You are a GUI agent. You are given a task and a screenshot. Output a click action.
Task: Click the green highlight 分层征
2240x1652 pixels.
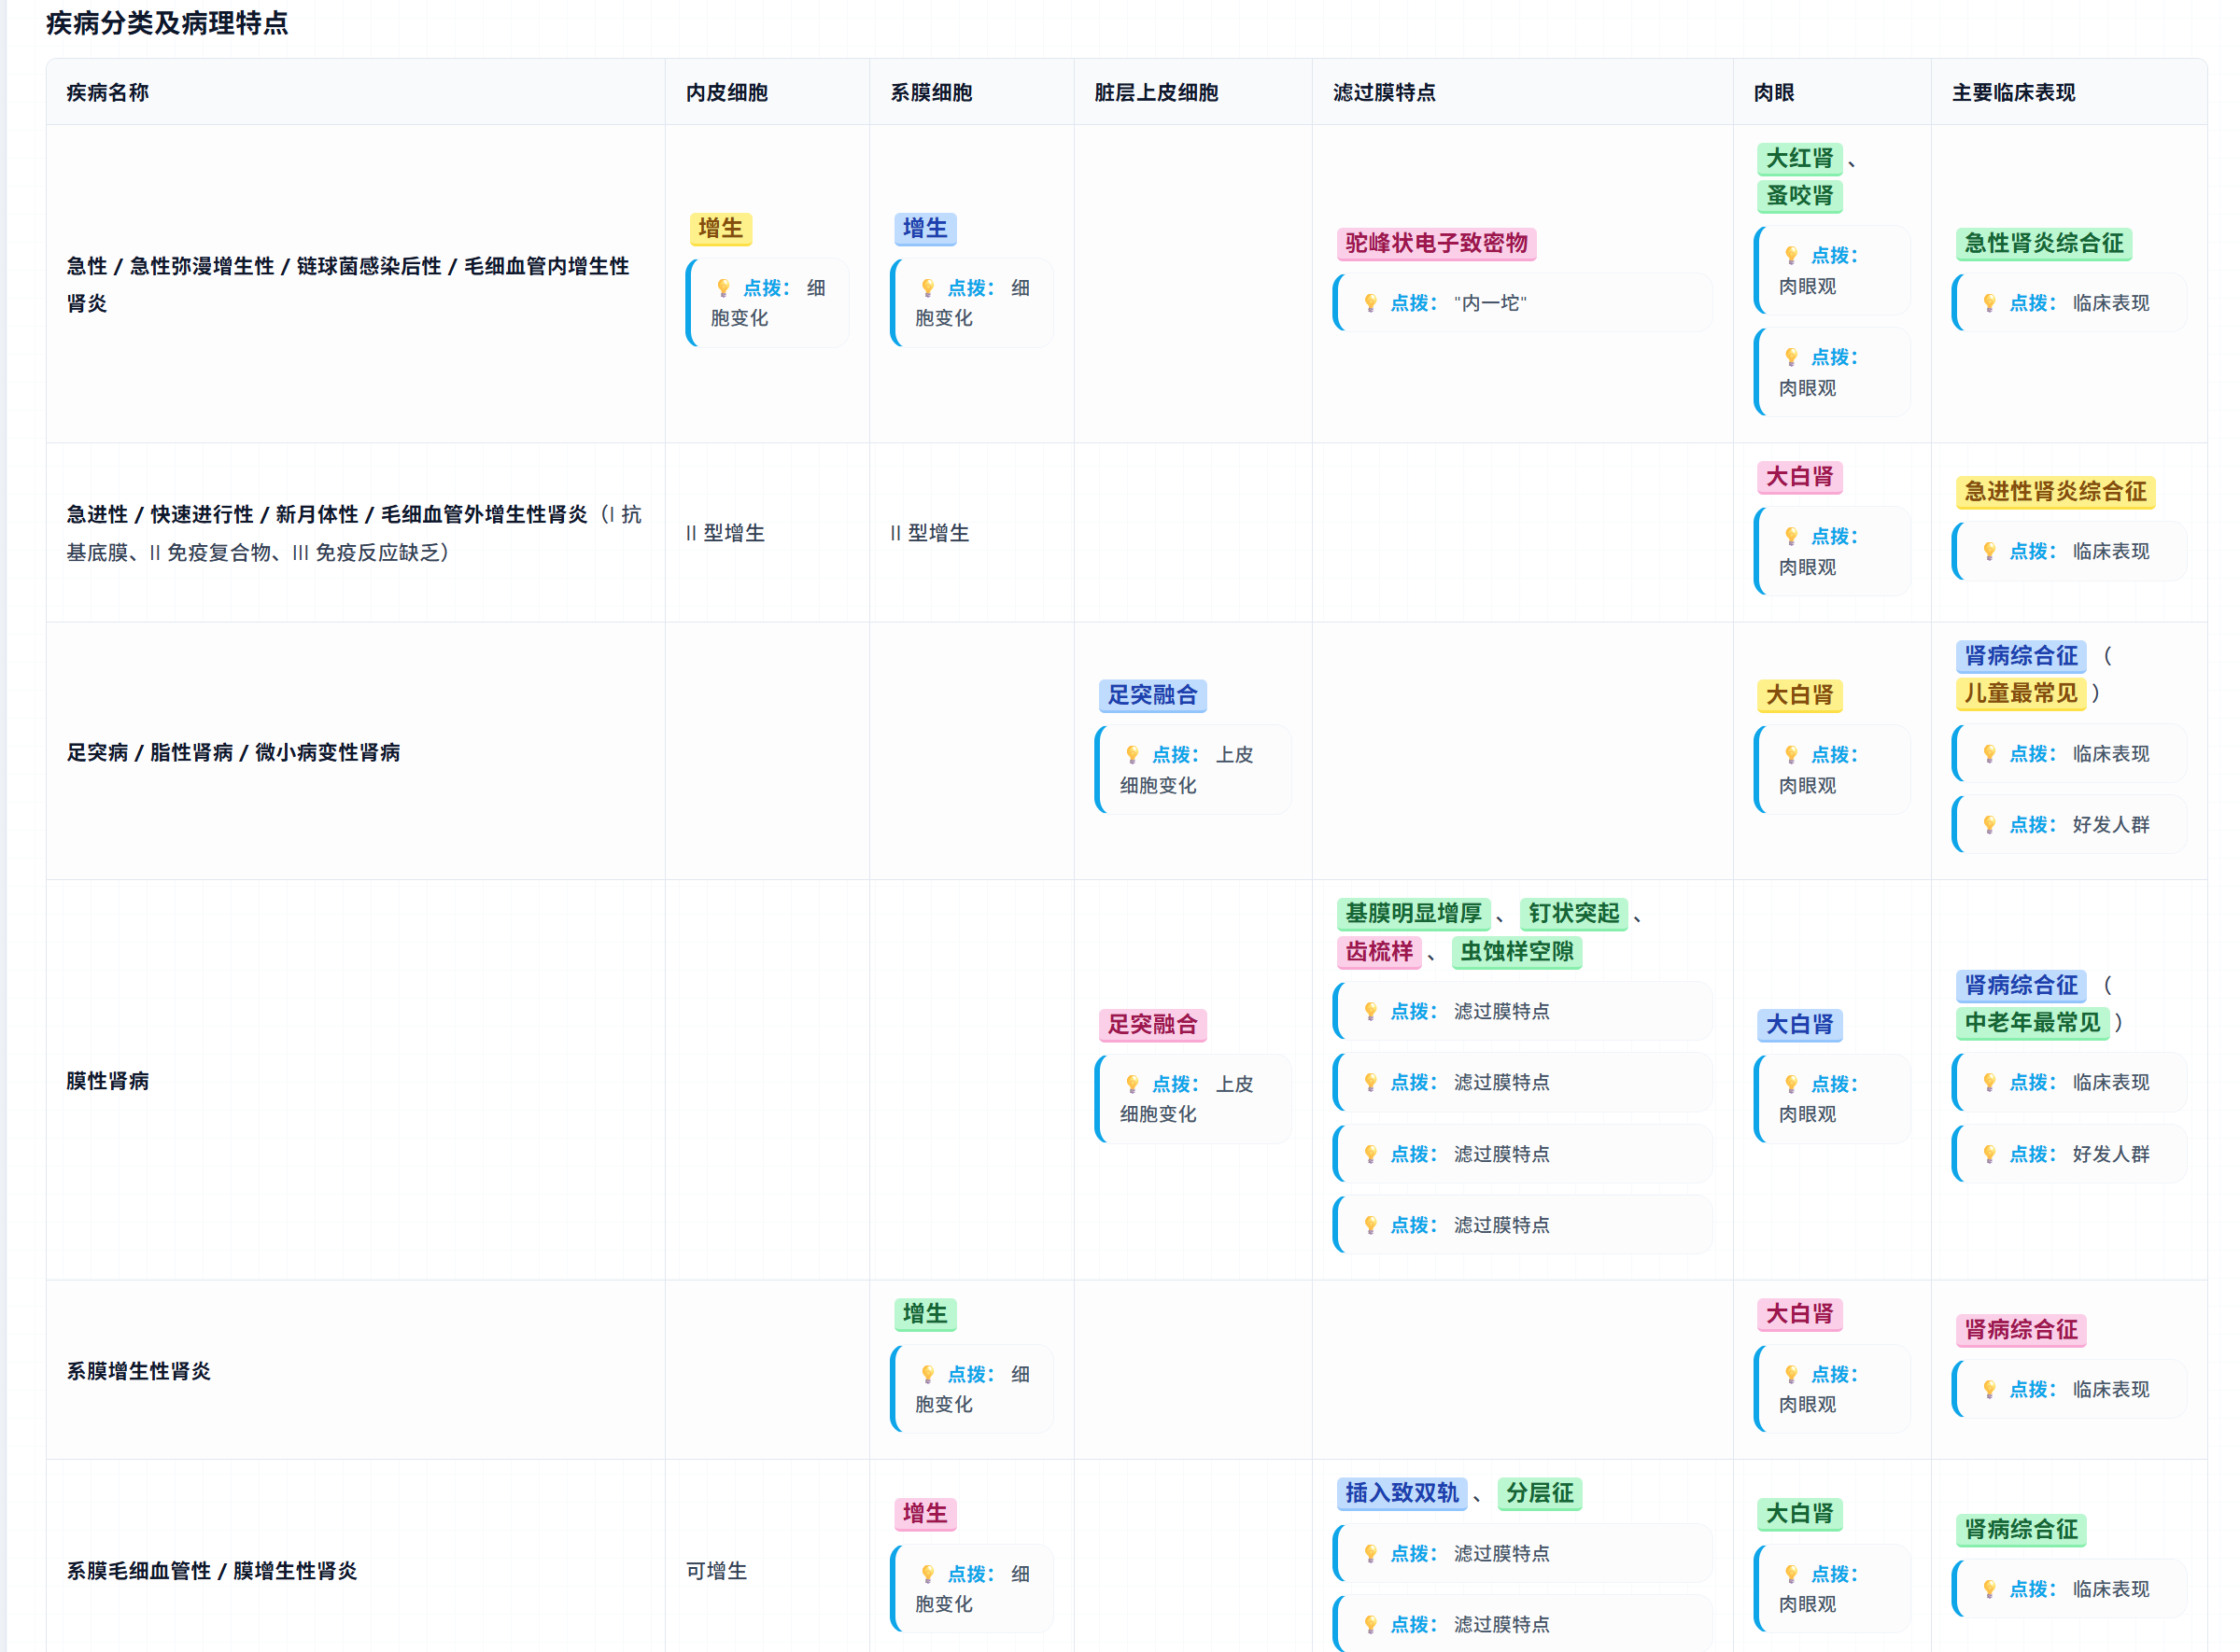[x=1540, y=1494]
